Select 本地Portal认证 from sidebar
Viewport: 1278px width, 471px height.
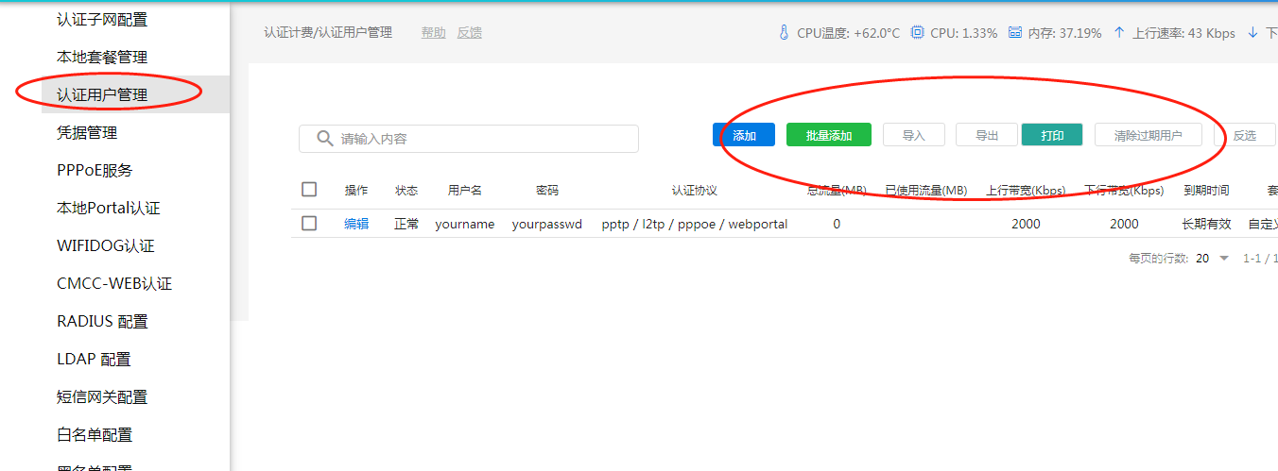[x=109, y=208]
